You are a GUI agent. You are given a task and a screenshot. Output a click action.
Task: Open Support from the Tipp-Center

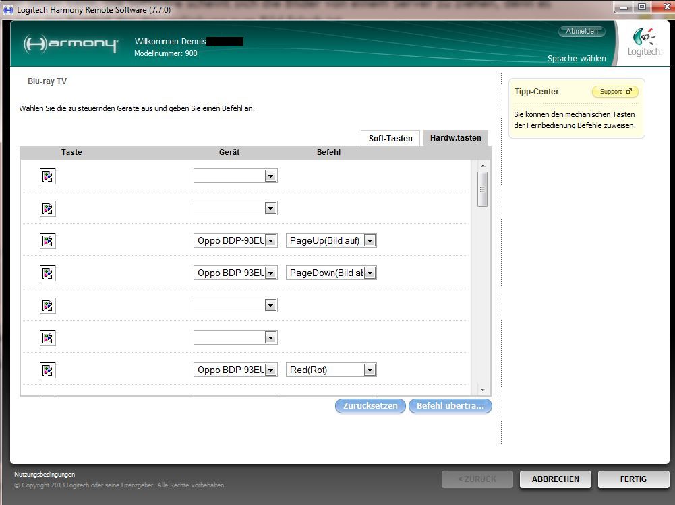tap(615, 91)
